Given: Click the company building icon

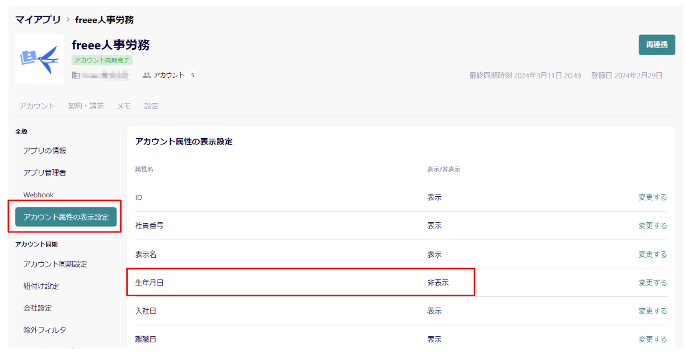Looking at the screenshot, I should (76, 75).
